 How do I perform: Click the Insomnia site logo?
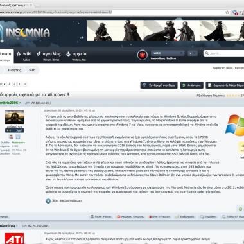(x=24, y=33)
